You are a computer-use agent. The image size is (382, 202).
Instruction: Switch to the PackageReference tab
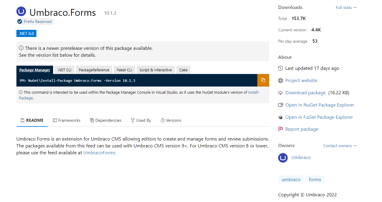(x=94, y=70)
